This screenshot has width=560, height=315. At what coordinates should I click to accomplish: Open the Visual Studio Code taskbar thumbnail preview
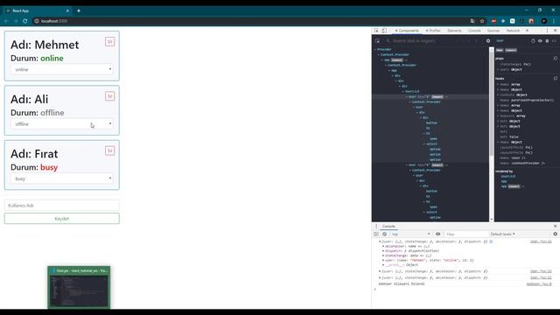(x=79, y=287)
